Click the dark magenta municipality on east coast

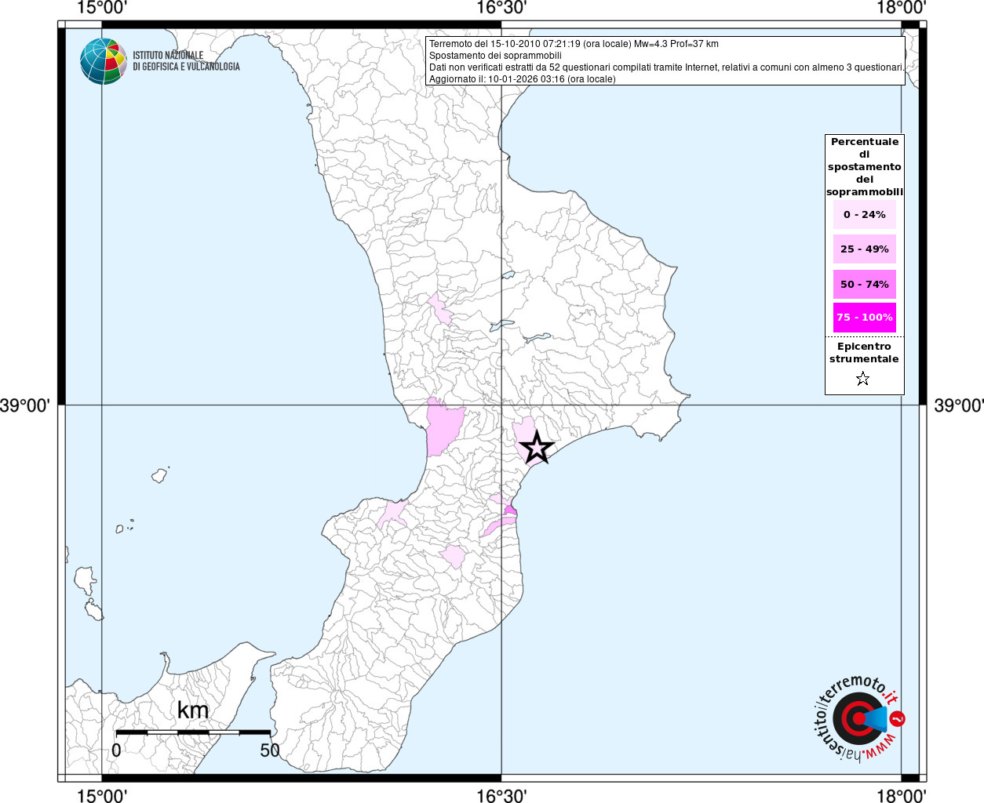[511, 511]
